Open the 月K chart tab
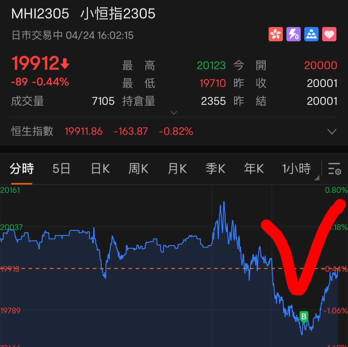The image size is (348, 347). click(x=177, y=169)
